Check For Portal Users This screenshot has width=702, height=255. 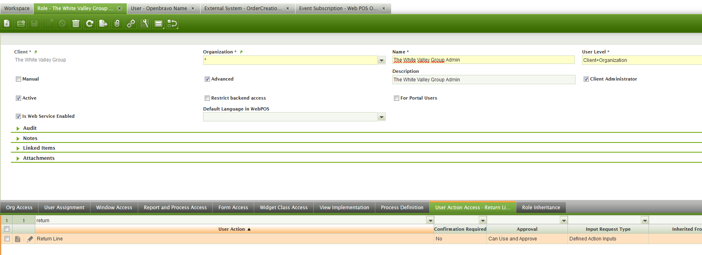coord(396,98)
